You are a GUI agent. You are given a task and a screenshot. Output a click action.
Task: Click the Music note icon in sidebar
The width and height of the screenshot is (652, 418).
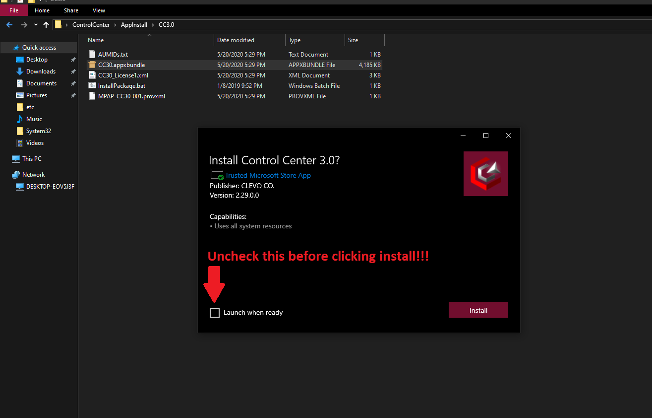tap(20, 119)
